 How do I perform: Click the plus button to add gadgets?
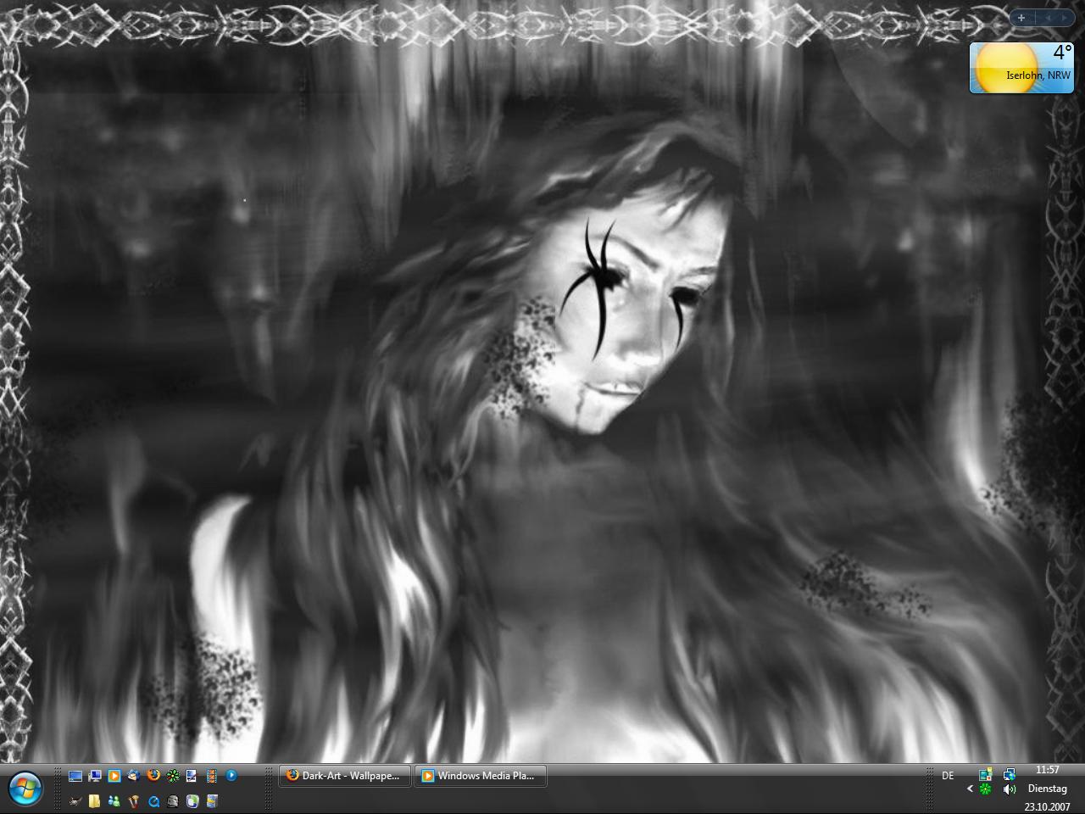[1021, 17]
